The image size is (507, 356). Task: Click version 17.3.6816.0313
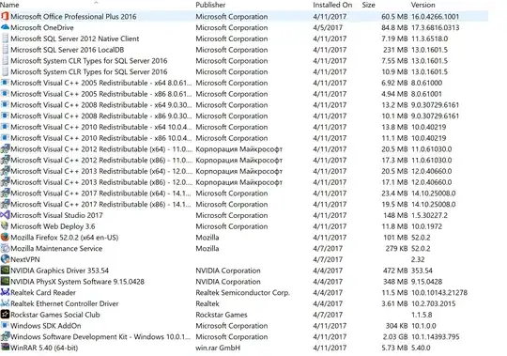coord(435,27)
